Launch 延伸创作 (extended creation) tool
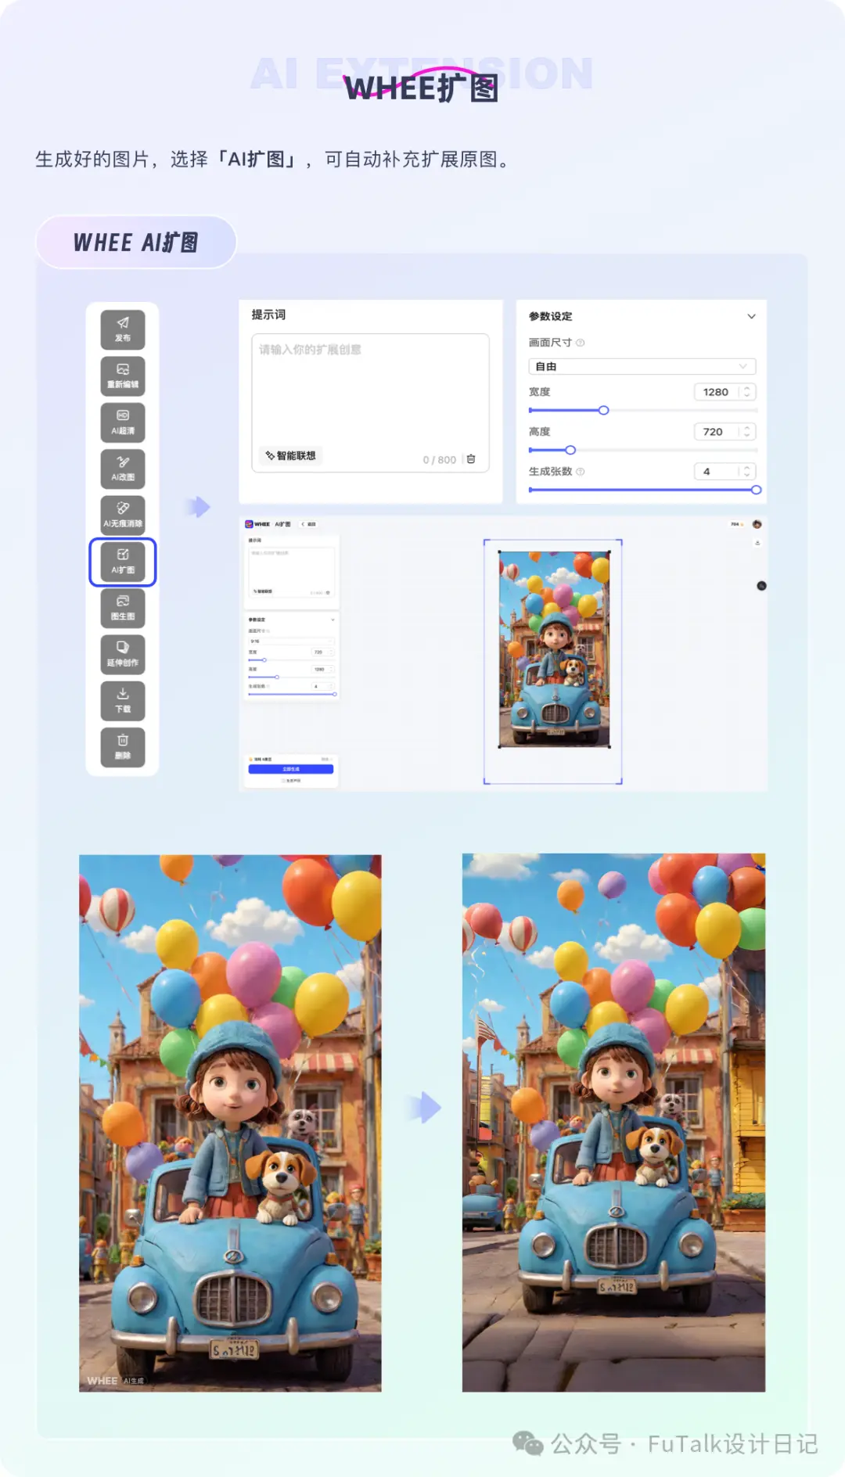 pyautogui.click(x=123, y=654)
